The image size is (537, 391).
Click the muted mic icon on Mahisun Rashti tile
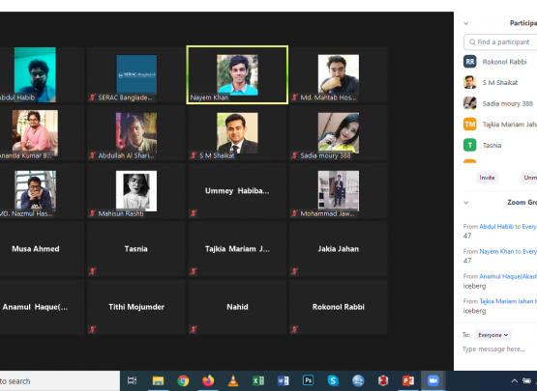click(x=92, y=213)
